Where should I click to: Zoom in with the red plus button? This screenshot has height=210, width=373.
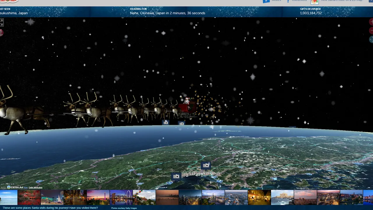371,22
